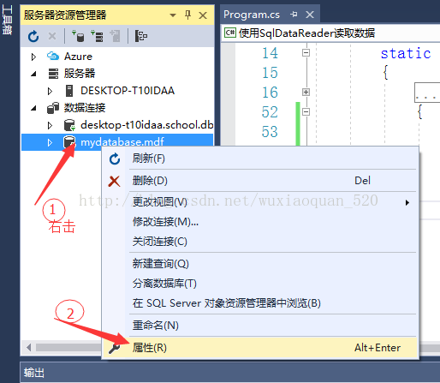Click the grayed SharePoint connection toolbar icon
The width and height of the screenshot is (440, 383).
[x=116, y=36]
